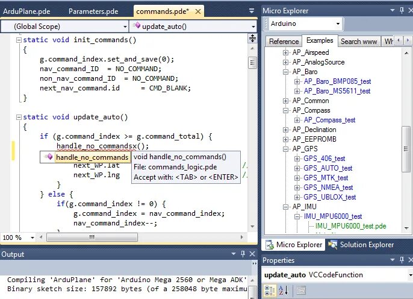Image resolution: width=413 pixels, height=299 pixels.
Task: Click the handle_no_commands method icon in autocomplete
Action: pyautogui.click(x=48, y=157)
